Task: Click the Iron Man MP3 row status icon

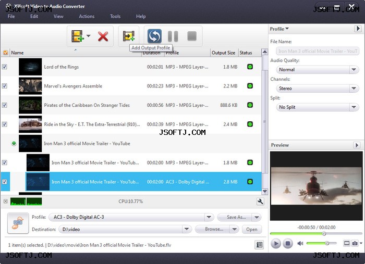Action: pos(250,162)
